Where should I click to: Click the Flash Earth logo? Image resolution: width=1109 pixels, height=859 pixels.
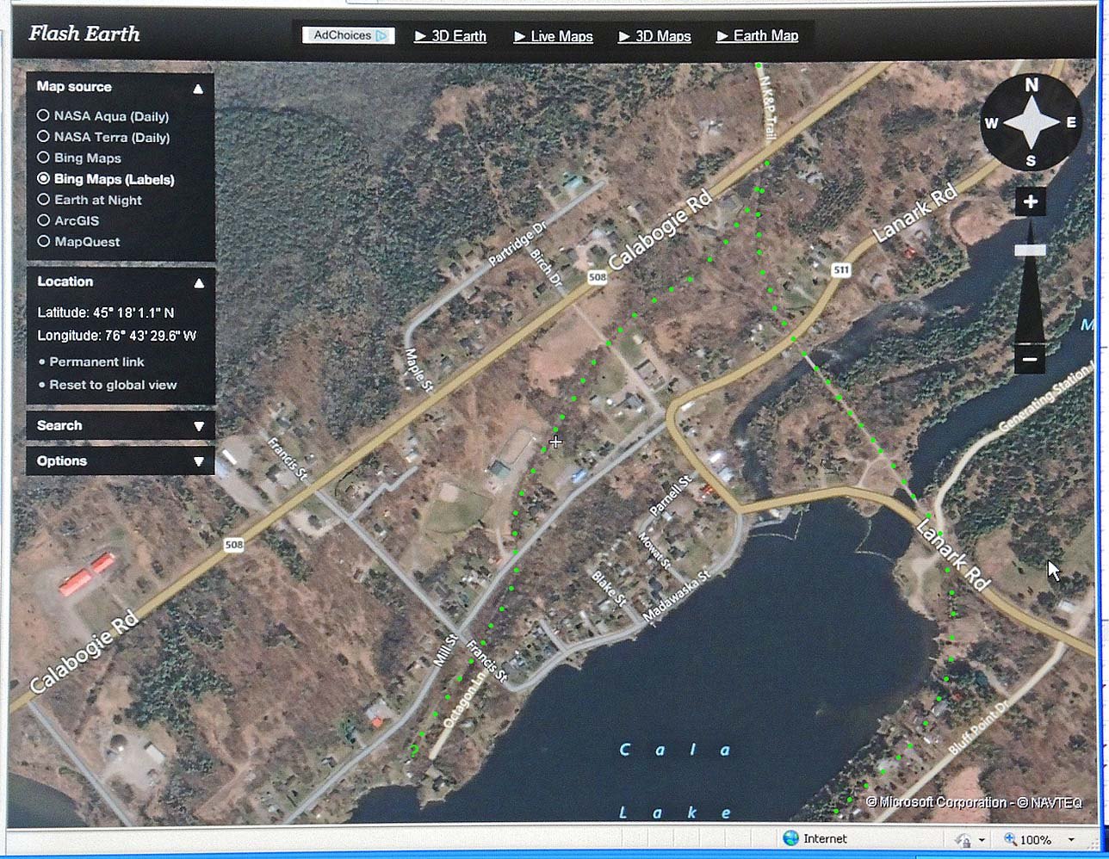[84, 34]
